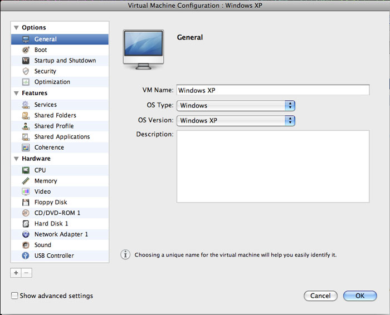
Task: Open the OS Version dropdown
Action: tap(235, 121)
